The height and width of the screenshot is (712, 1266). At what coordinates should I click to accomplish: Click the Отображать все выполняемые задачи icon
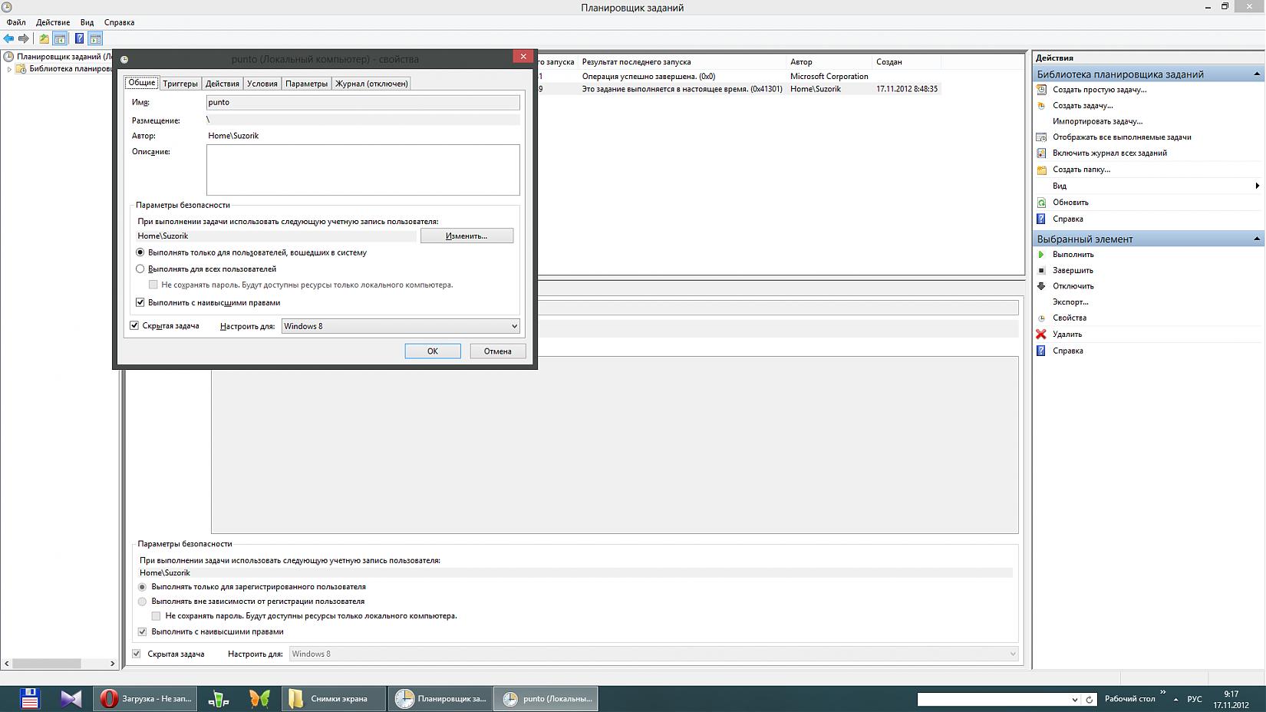point(1041,137)
